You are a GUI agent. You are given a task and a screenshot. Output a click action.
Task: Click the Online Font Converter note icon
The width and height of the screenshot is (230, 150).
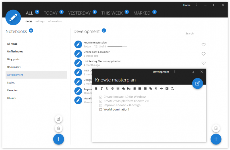coord(78,54)
